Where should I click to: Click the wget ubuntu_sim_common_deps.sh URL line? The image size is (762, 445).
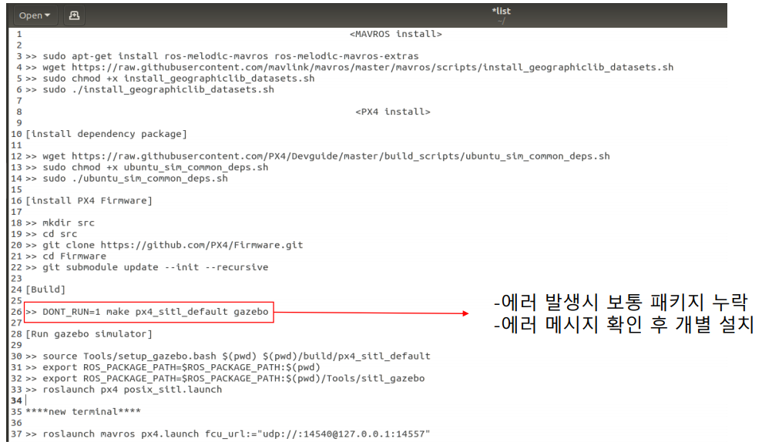[317, 156]
